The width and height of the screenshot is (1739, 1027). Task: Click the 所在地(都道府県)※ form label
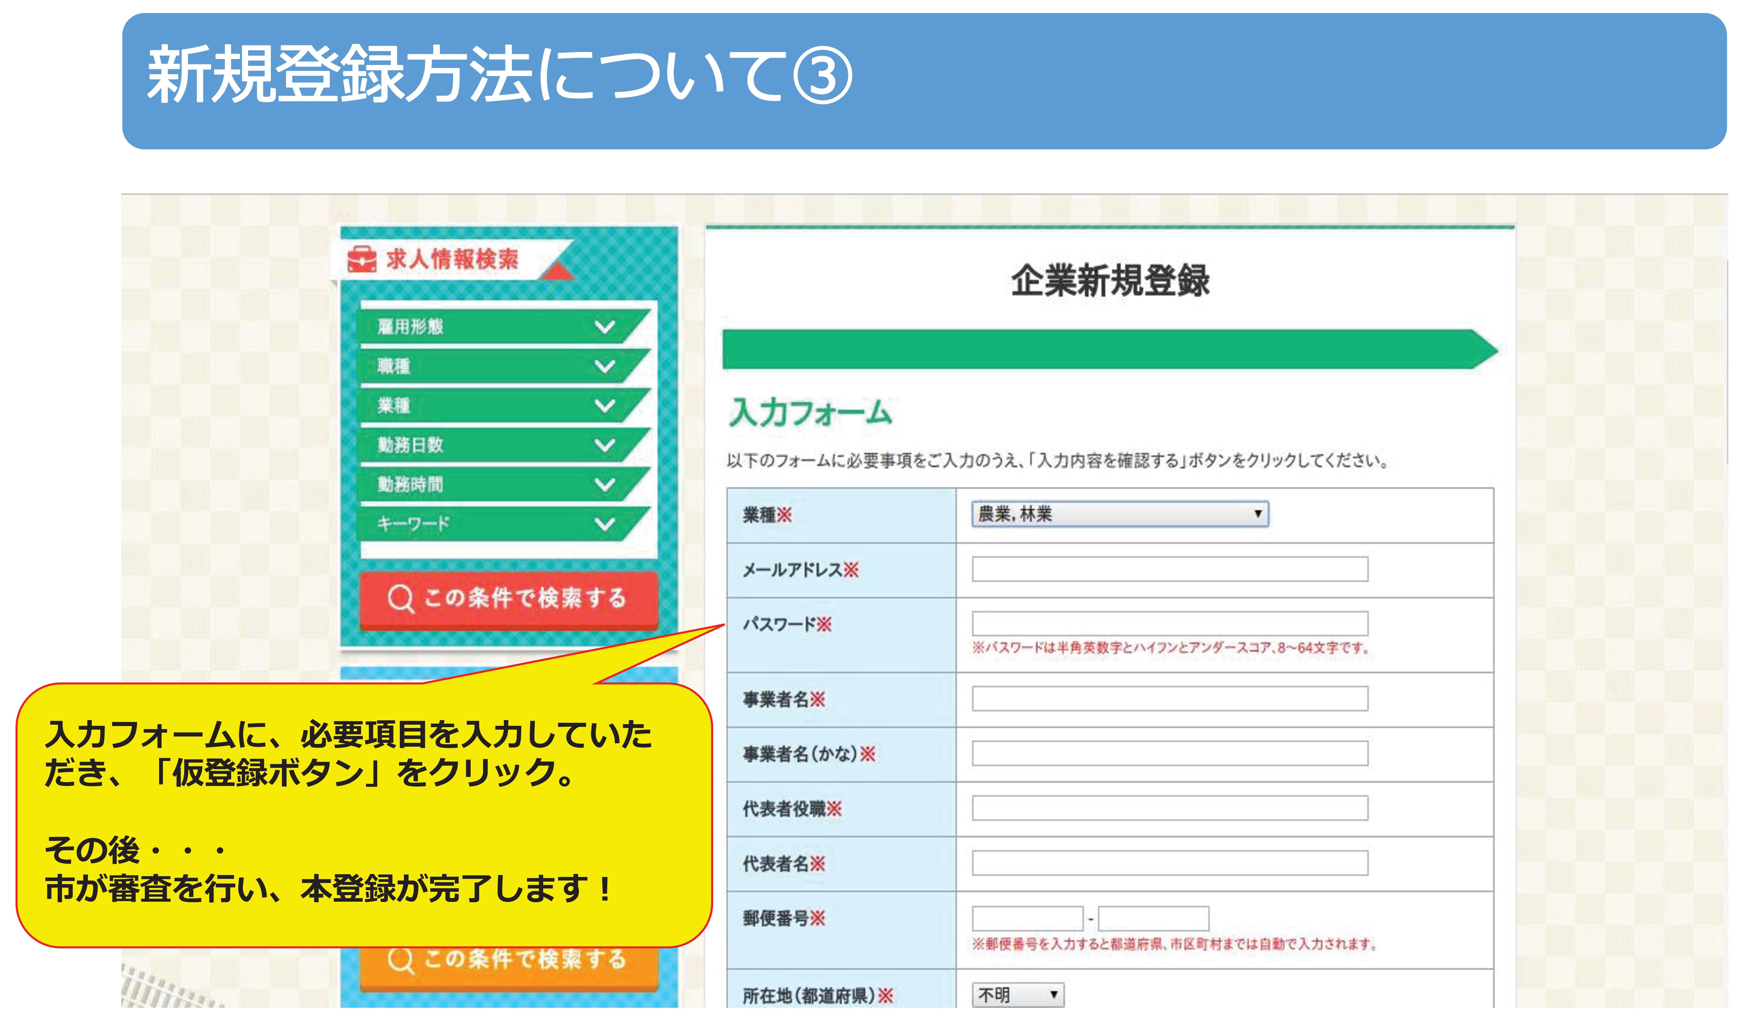pos(818,996)
